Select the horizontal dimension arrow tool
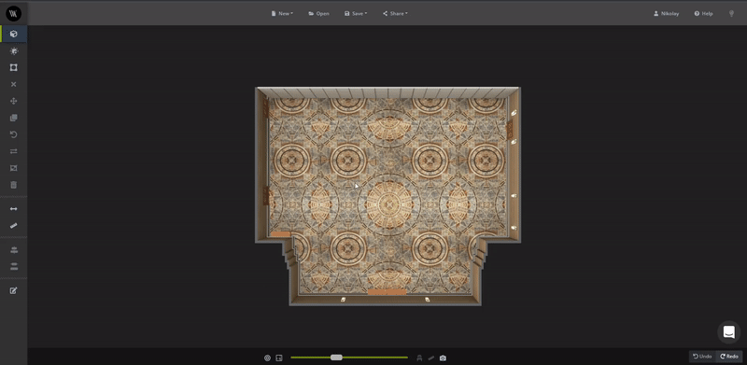Viewport: 747px width, 365px height. [14, 209]
